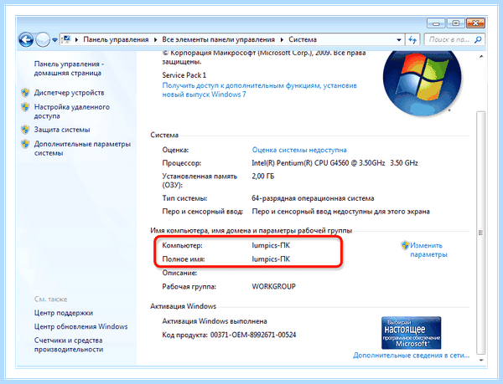Viewport: 503px width, 384px height.
Task: Click the magnifier search icon
Action: 478,39
